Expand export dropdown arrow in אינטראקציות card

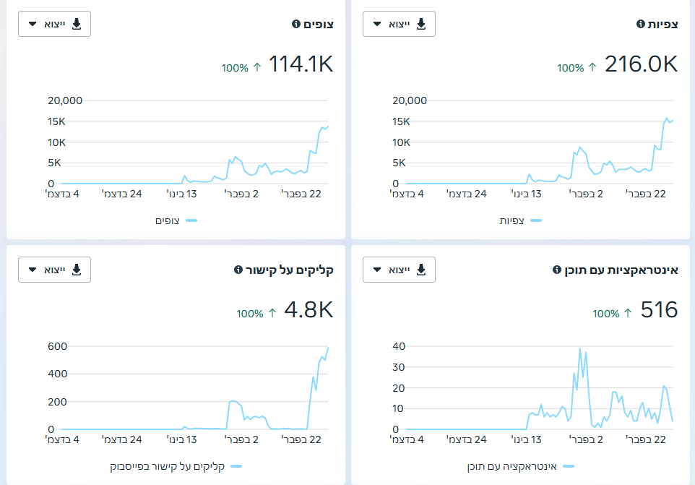[x=377, y=270]
